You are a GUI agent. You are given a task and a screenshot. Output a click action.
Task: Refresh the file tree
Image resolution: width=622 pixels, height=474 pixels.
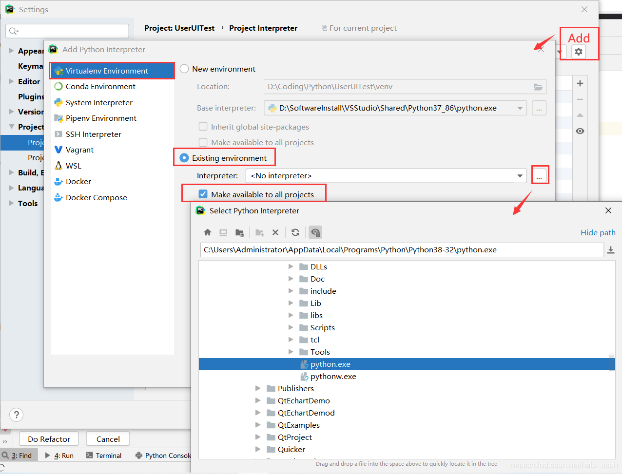[x=295, y=232]
